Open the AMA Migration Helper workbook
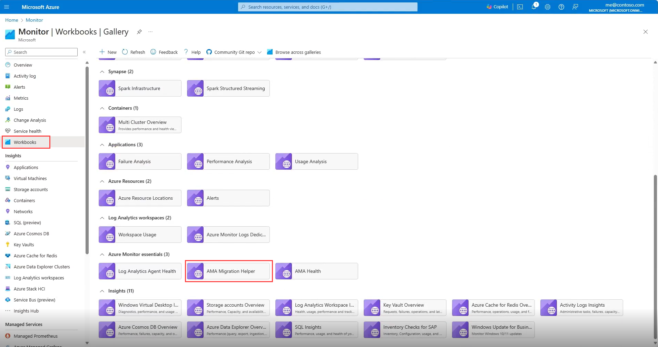Viewport: 658px width, 347px height. (x=228, y=271)
